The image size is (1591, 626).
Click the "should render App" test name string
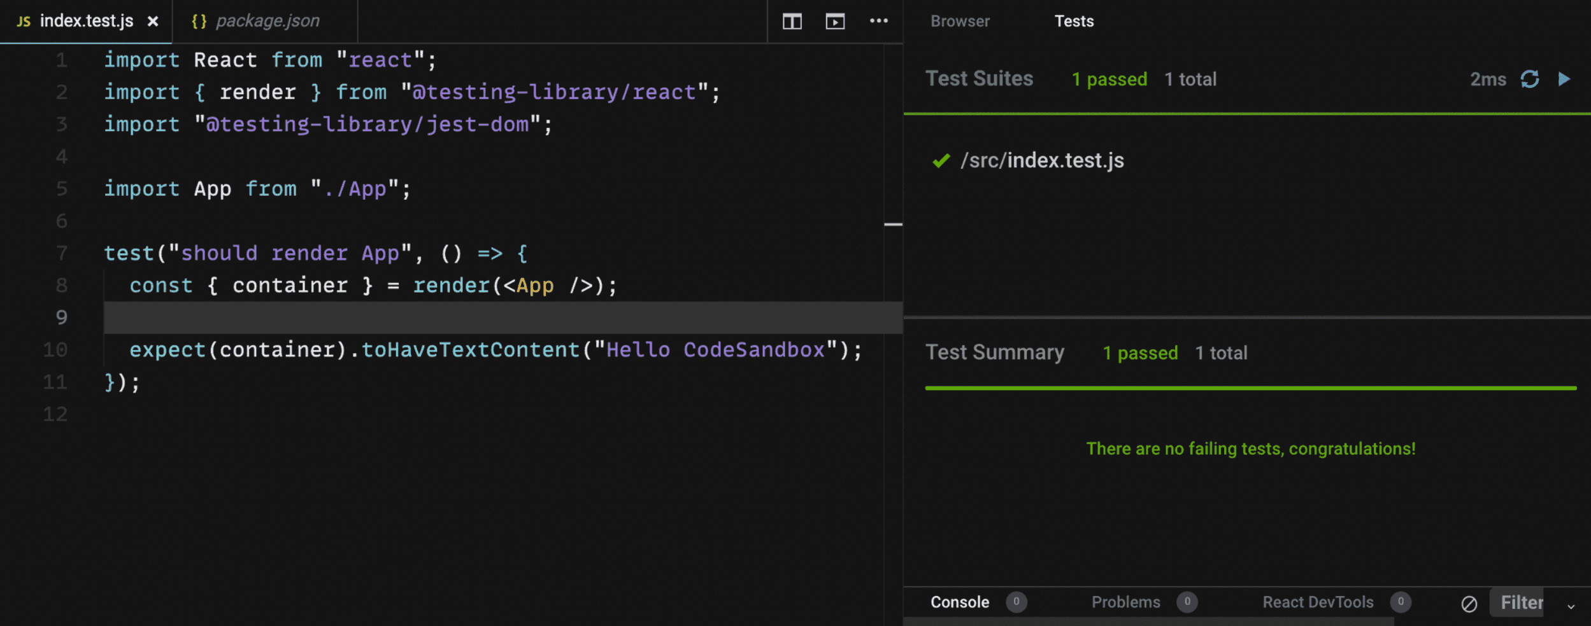(x=290, y=253)
